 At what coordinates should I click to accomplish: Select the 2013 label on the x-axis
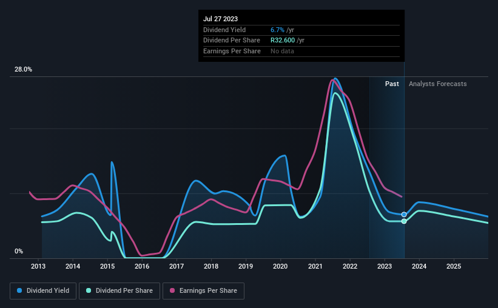pos(38,266)
